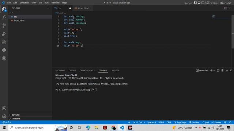Open the Edit menu
Screen dimensions: 234x131
click(15, 3)
